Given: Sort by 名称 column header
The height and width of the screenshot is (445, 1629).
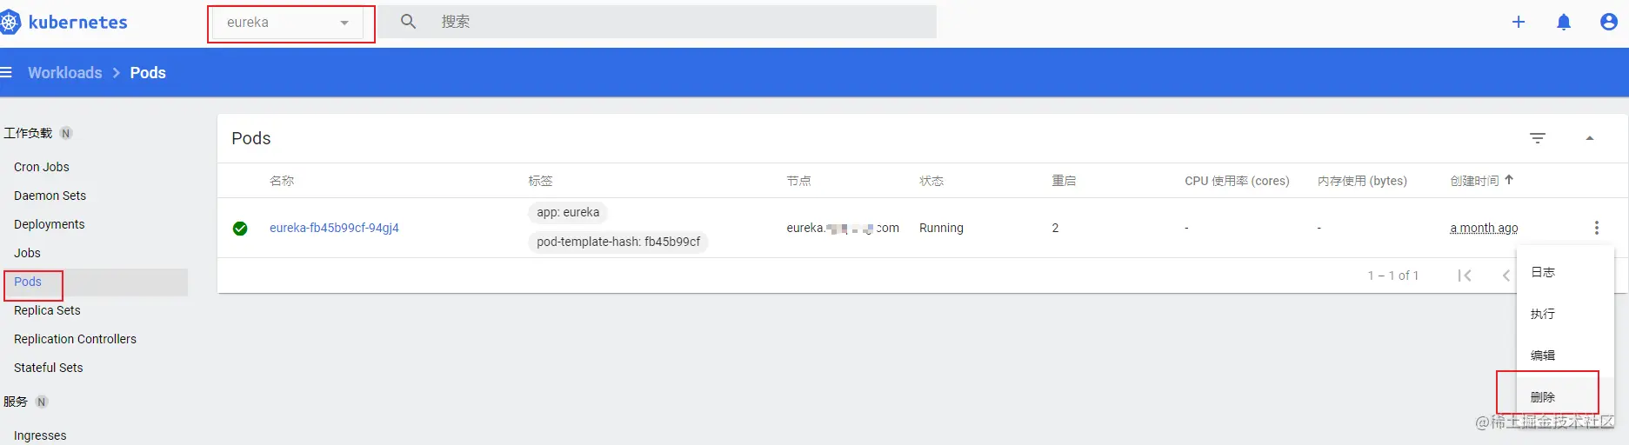Looking at the screenshot, I should click(282, 181).
